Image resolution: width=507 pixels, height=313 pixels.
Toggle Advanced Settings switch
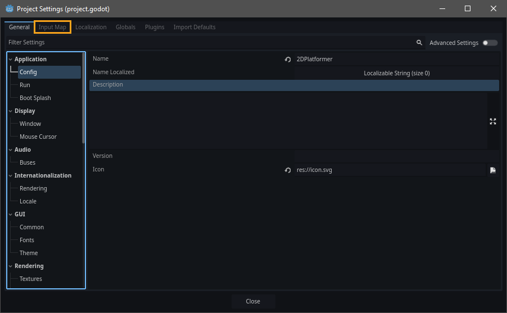[x=489, y=43]
